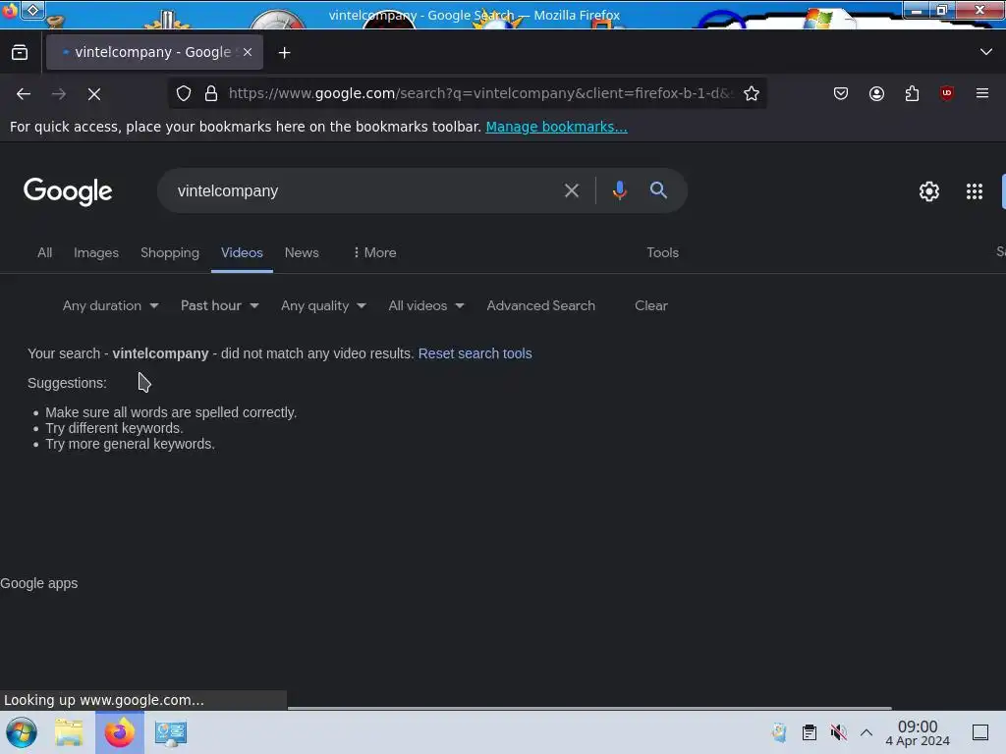Go back one page

click(24, 93)
